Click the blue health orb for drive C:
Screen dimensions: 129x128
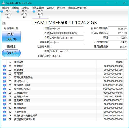[2, 11]
